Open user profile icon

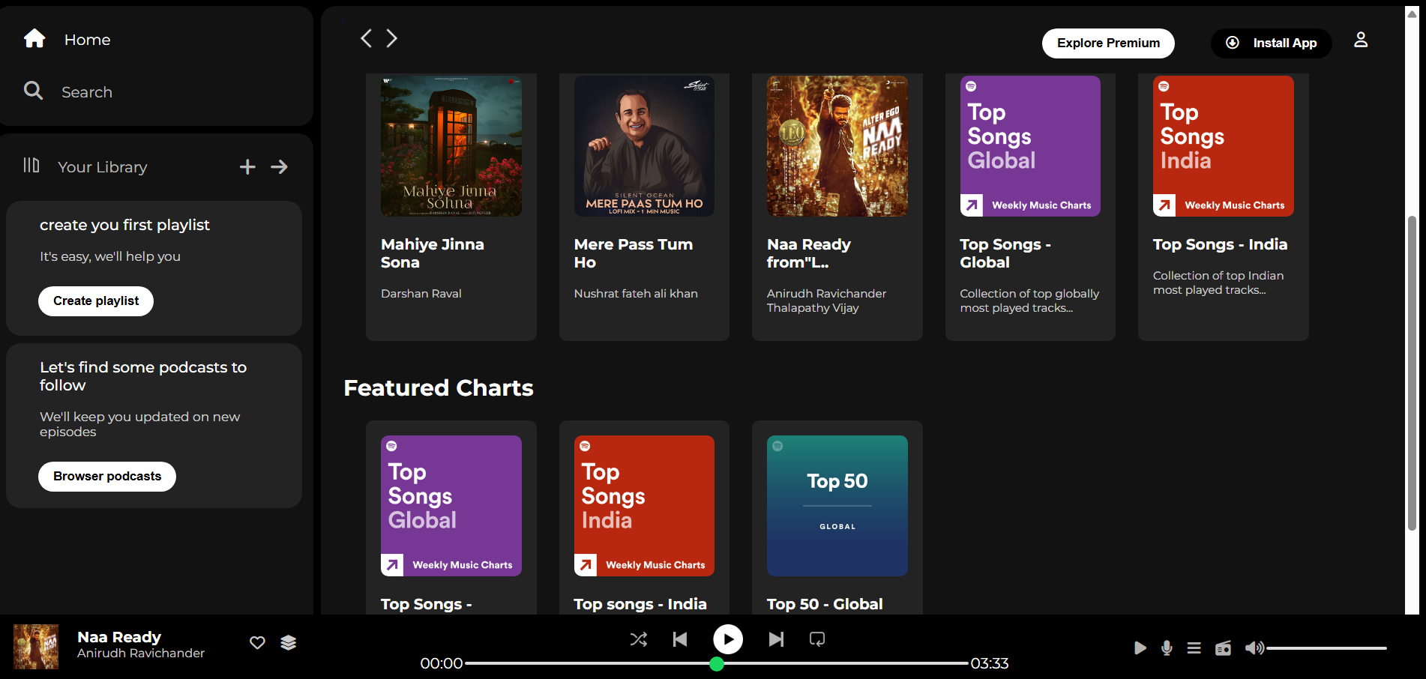1361,40
